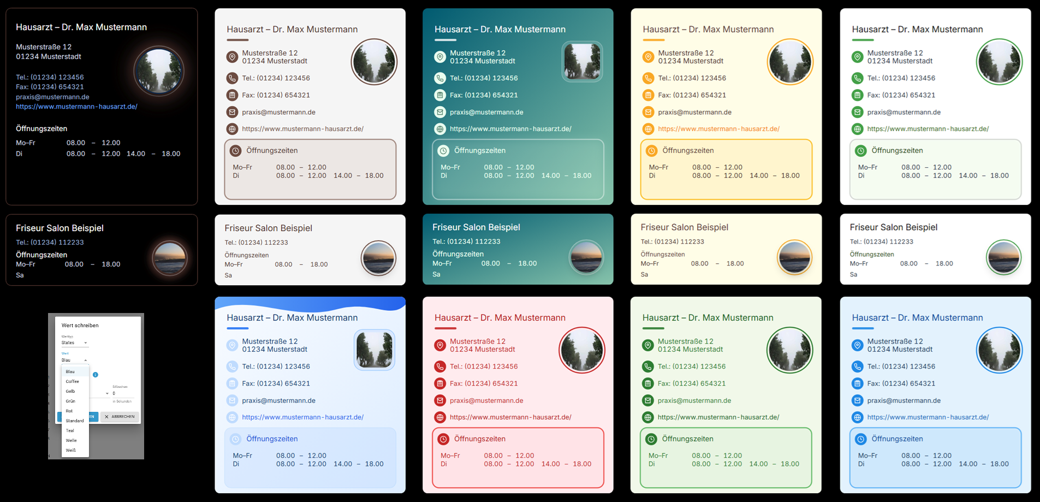
Task: Collapse the Wert dropdown showing Blau
Action: pos(74,360)
